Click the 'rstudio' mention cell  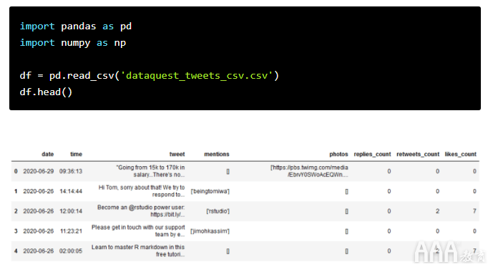218,211
